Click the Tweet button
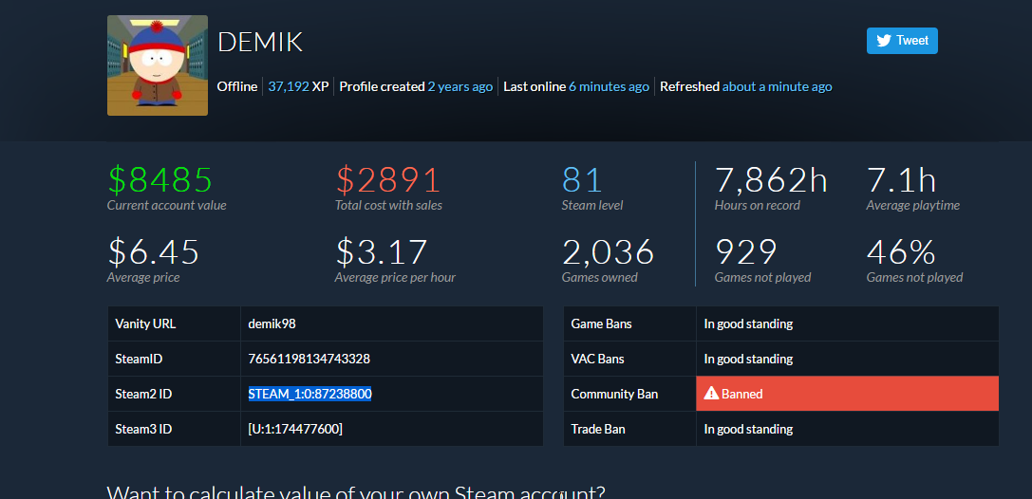The image size is (1032, 499). (902, 41)
